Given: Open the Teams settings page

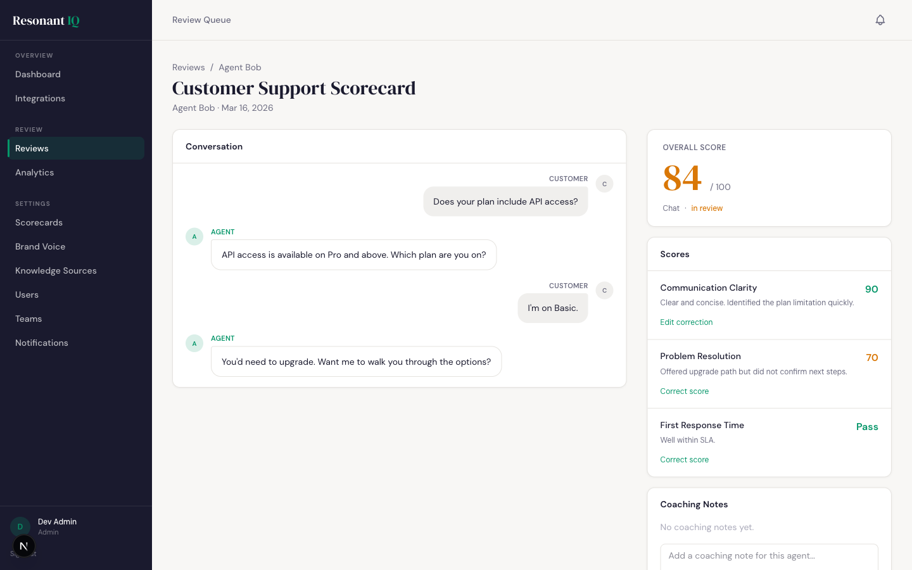Looking at the screenshot, I should pyautogui.click(x=28, y=319).
